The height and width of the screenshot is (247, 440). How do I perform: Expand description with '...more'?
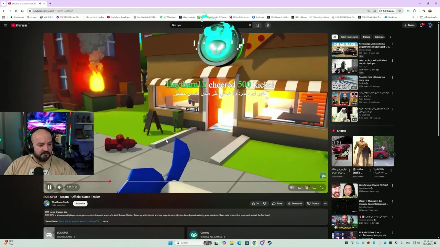[x=104, y=221]
